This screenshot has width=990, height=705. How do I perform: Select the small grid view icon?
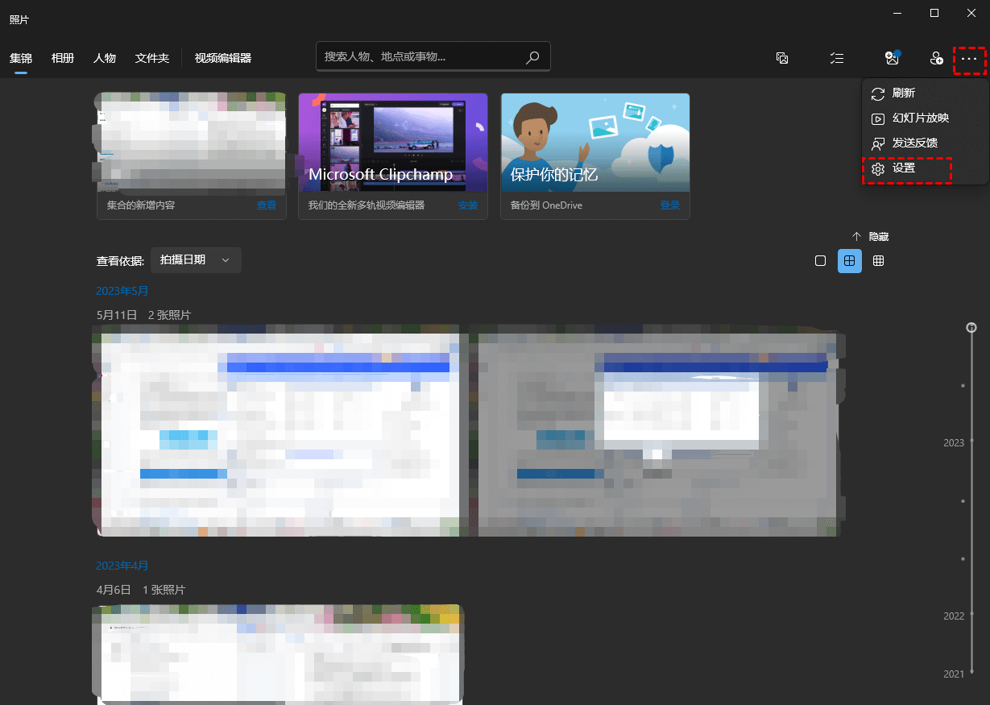879,261
